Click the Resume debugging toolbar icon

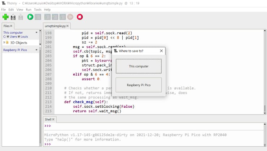pyautogui.click(x=70, y=17)
